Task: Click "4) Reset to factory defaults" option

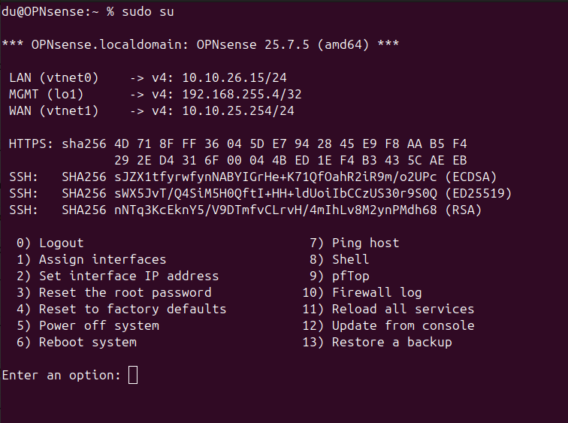Action: 121,309
